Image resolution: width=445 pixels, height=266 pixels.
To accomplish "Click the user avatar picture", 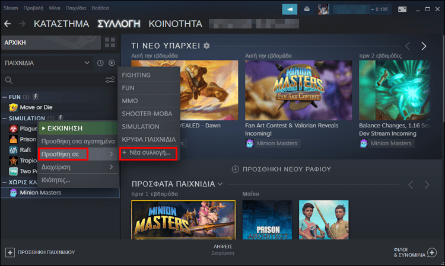I will [x=323, y=9].
